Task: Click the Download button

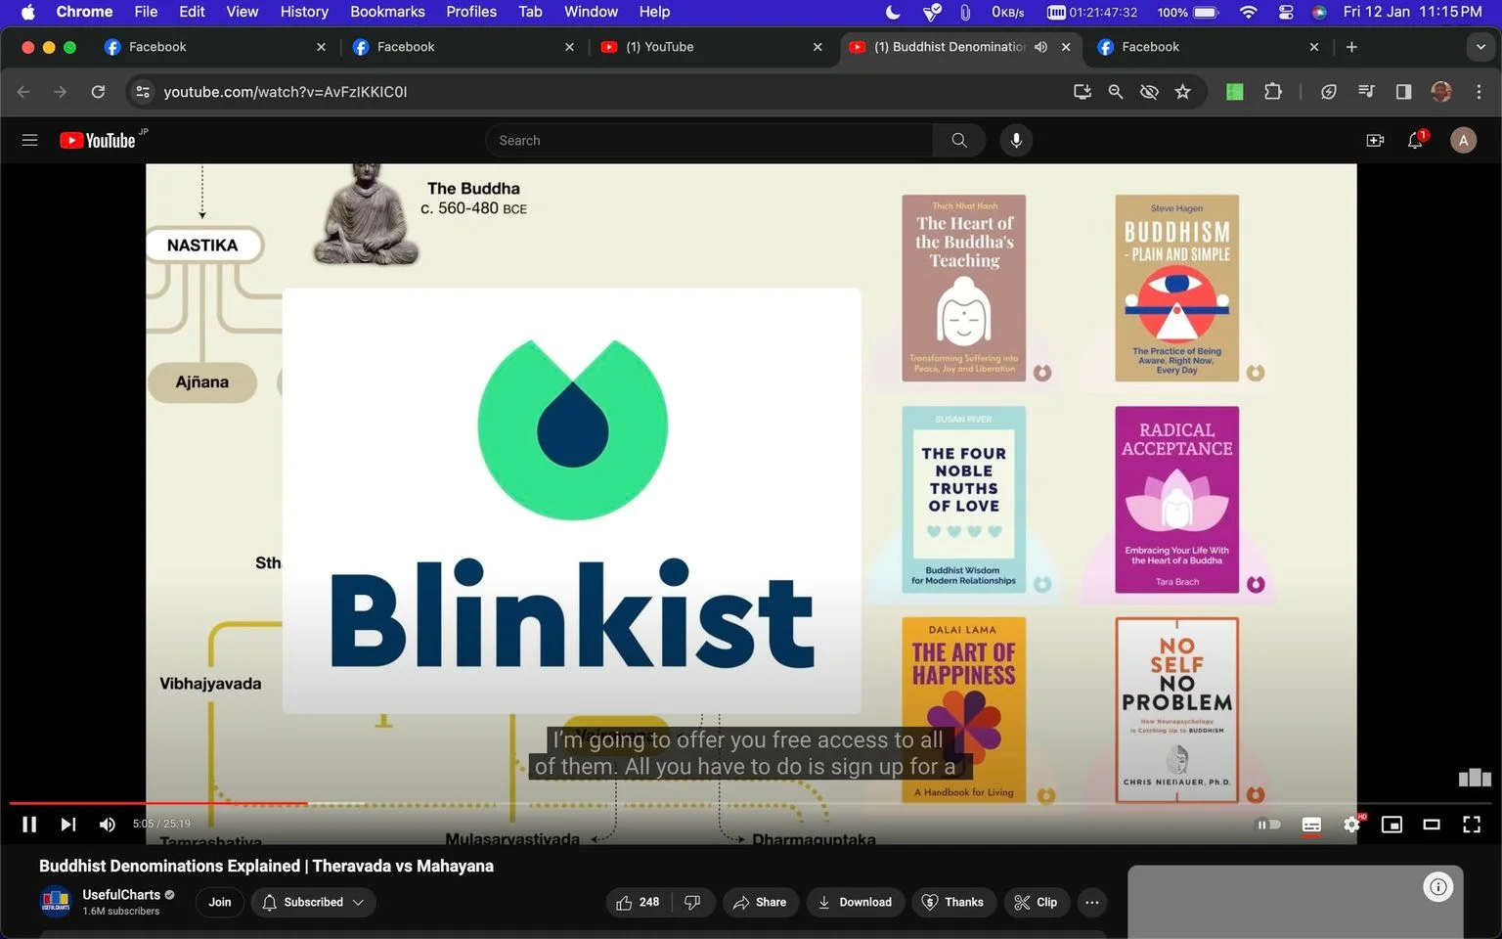Action: pos(855,902)
